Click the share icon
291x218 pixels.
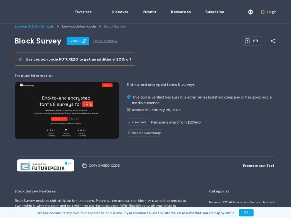pos(273,41)
